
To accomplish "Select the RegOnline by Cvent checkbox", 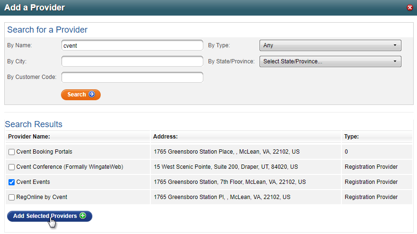I will (x=12, y=197).
